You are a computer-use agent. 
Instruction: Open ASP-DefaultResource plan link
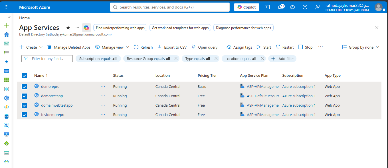click(263, 96)
